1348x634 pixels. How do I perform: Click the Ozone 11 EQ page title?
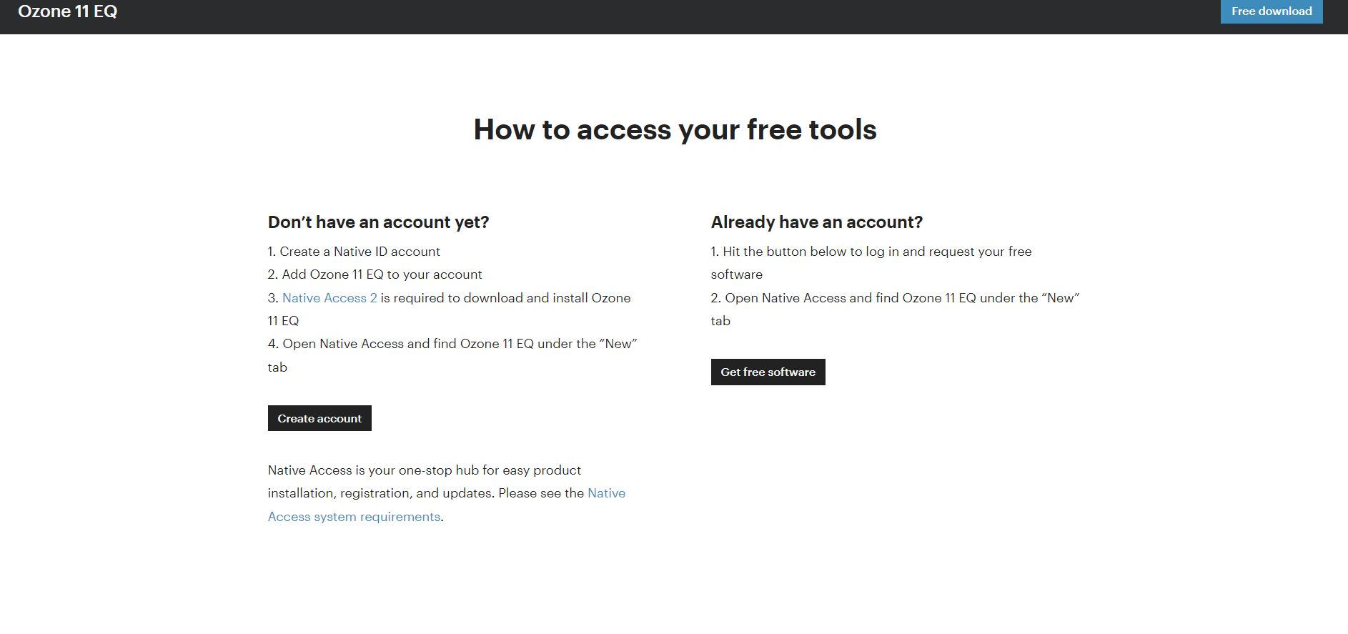68,11
